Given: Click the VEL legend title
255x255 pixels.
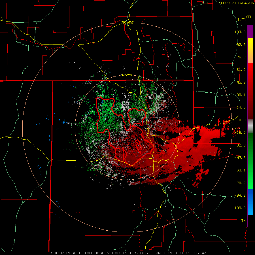Looking at the screenshot, I should point(249,17).
